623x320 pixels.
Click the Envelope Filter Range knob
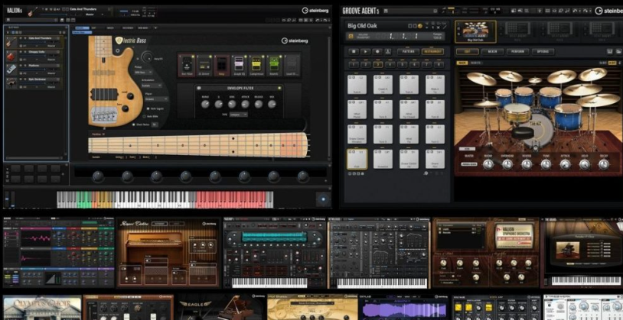(x=205, y=105)
